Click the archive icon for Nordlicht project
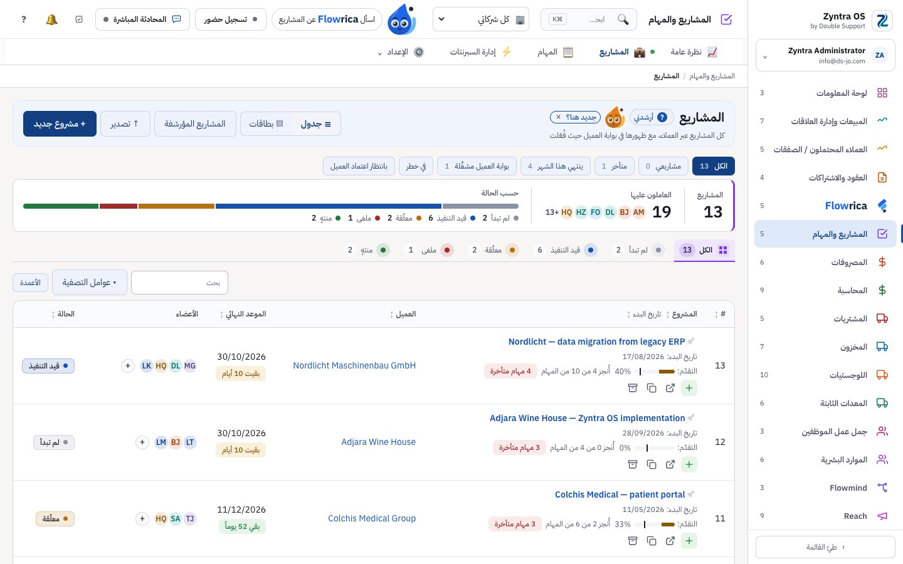The width and height of the screenshot is (903, 564). tap(633, 388)
